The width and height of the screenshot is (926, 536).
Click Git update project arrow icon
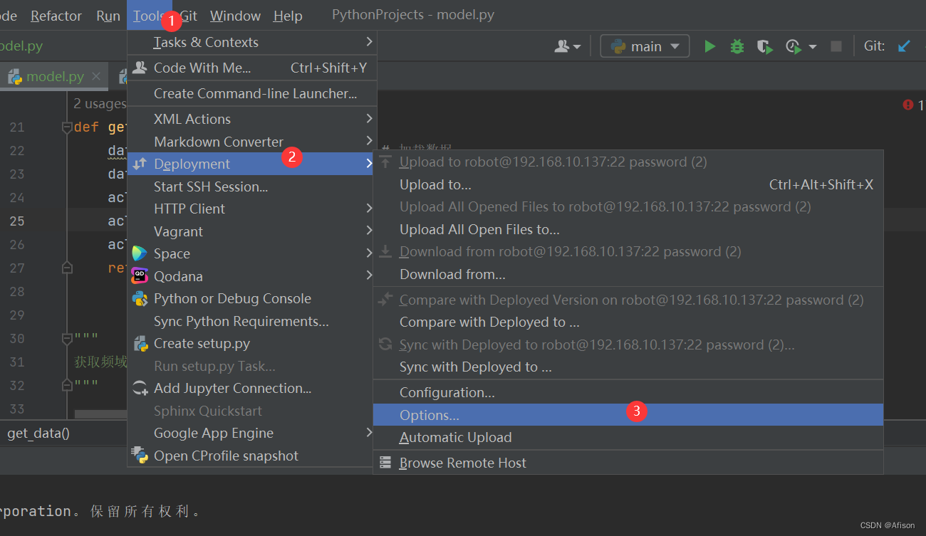[904, 46]
